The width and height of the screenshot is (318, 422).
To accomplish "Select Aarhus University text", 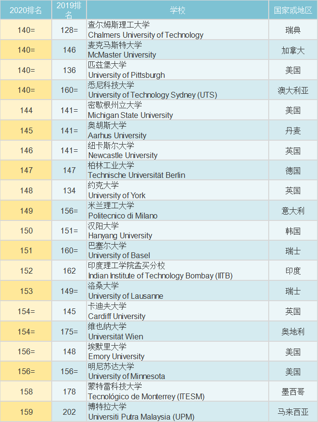I will (x=117, y=135).
